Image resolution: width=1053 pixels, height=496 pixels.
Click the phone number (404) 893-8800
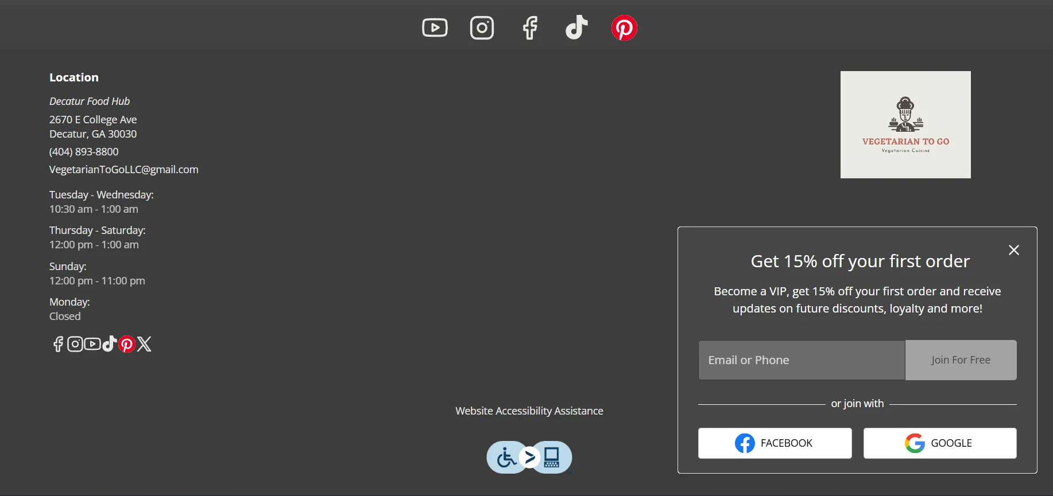tap(84, 152)
